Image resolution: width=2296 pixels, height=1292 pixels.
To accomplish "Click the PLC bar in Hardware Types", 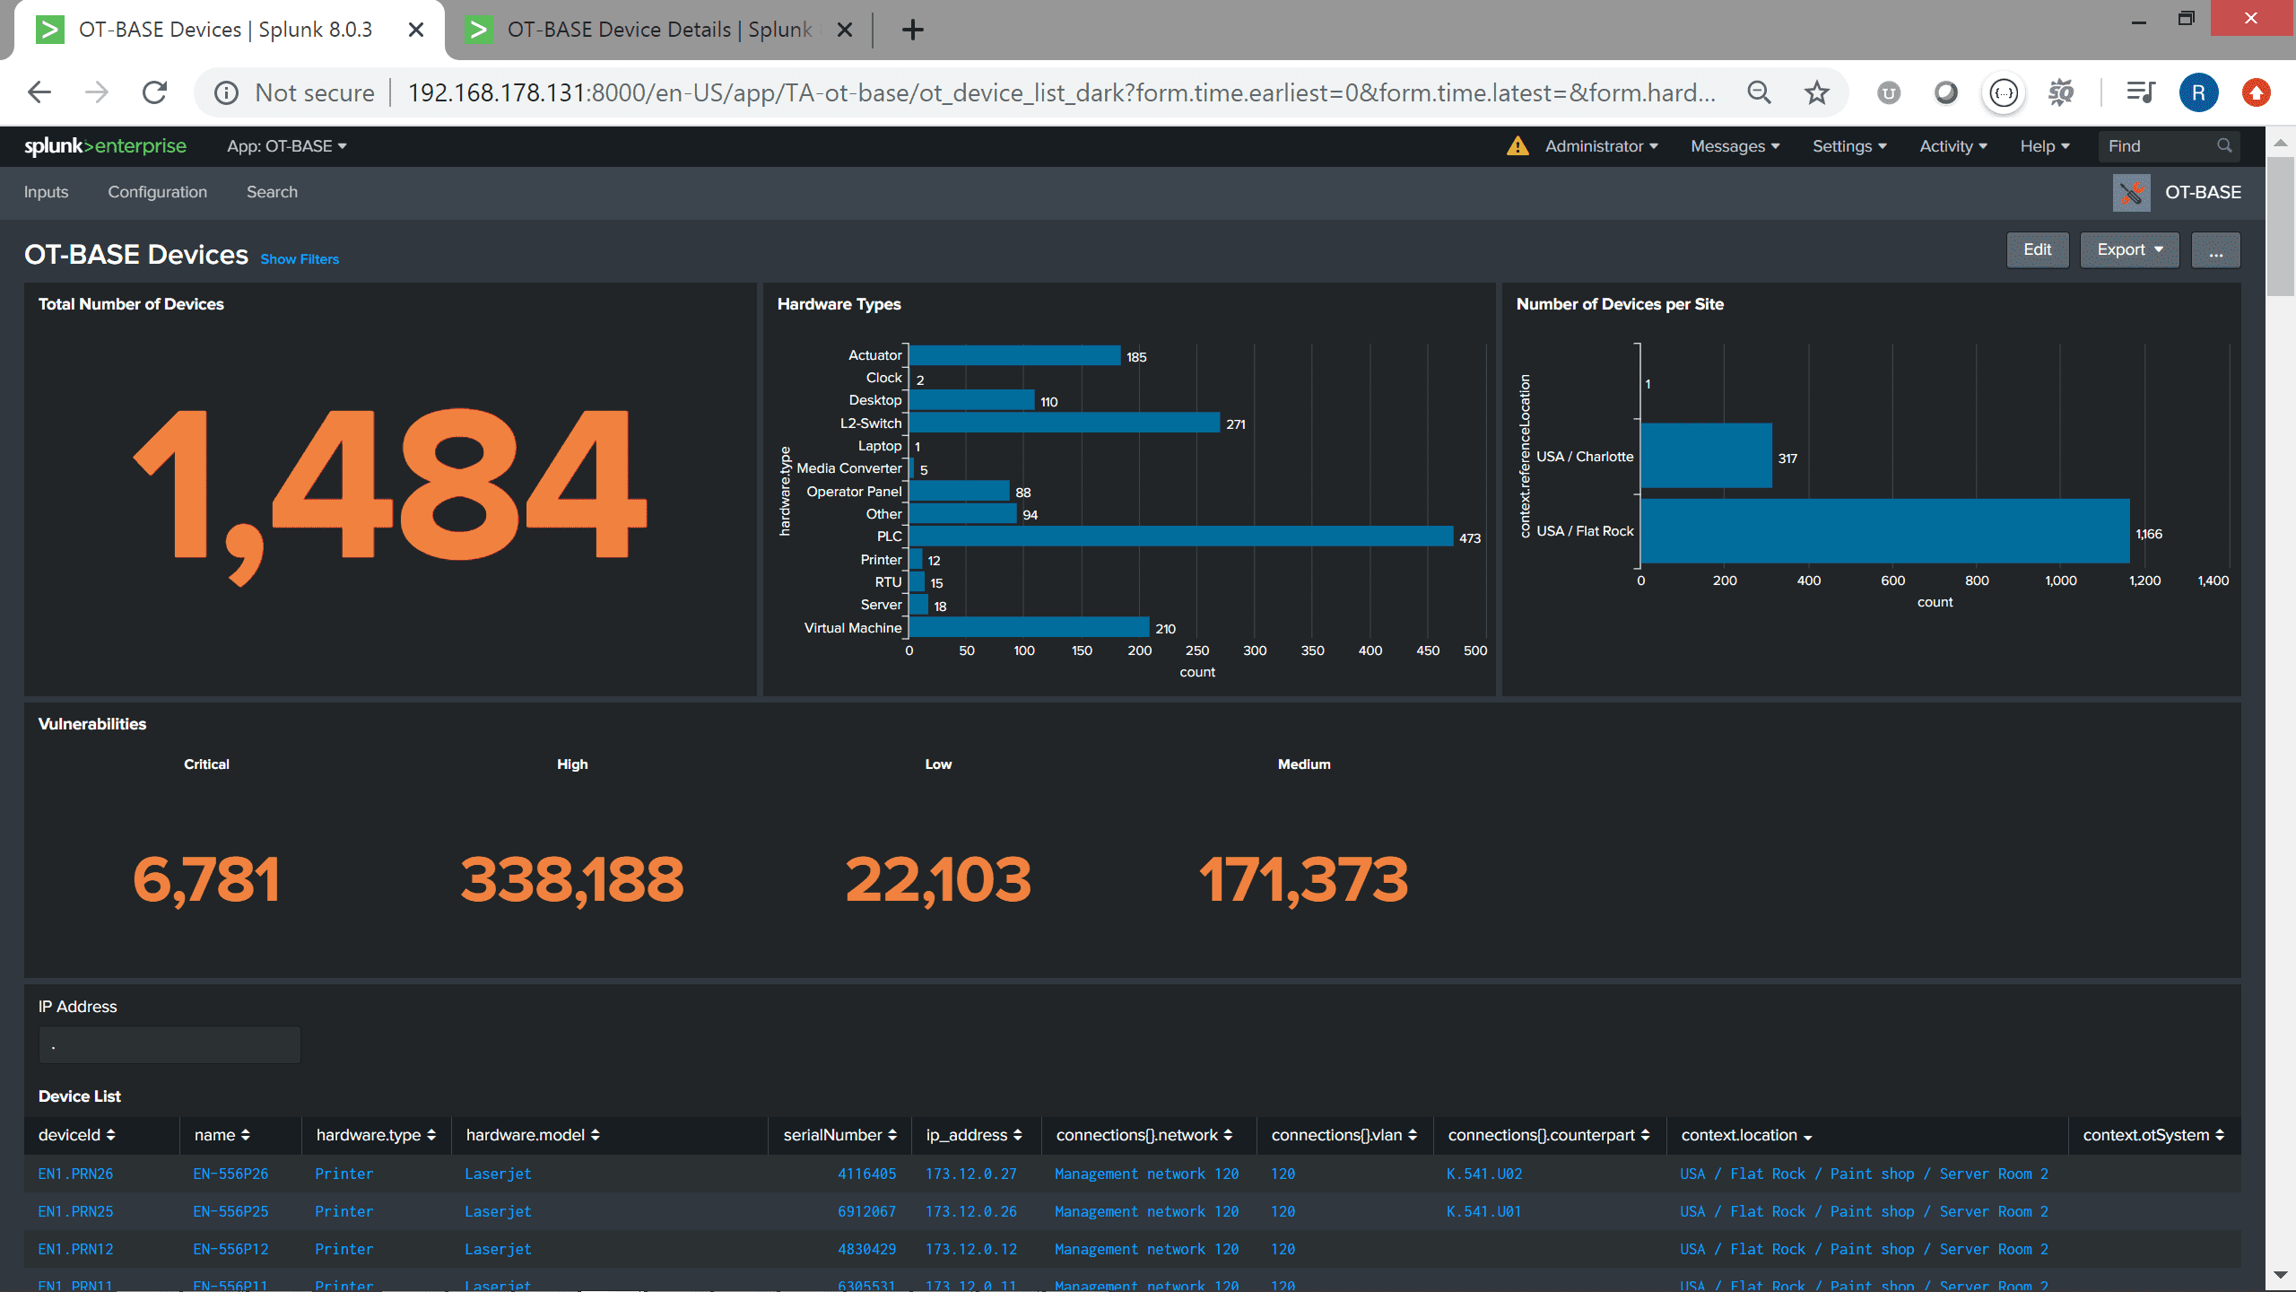I will 1181,537.
